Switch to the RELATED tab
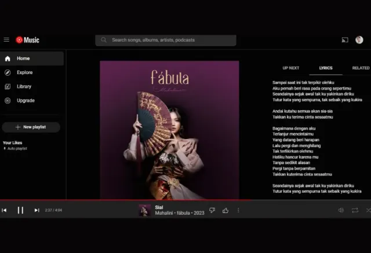This screenshot has height=253, width=371. 361,68
